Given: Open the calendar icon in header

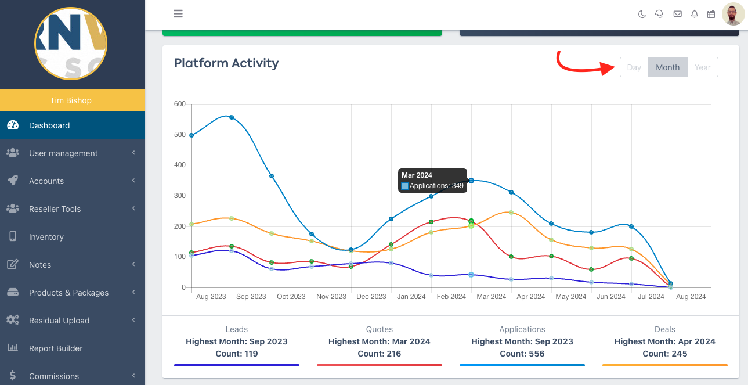Looking at the screenshot, I should point(711,15).
